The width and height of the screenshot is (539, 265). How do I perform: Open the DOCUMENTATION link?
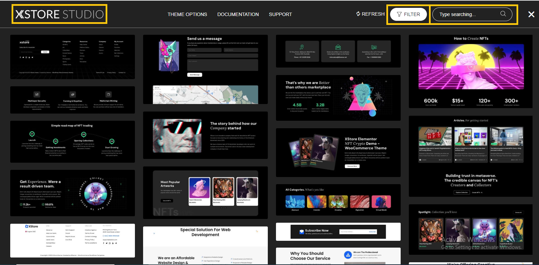(238, 14)
